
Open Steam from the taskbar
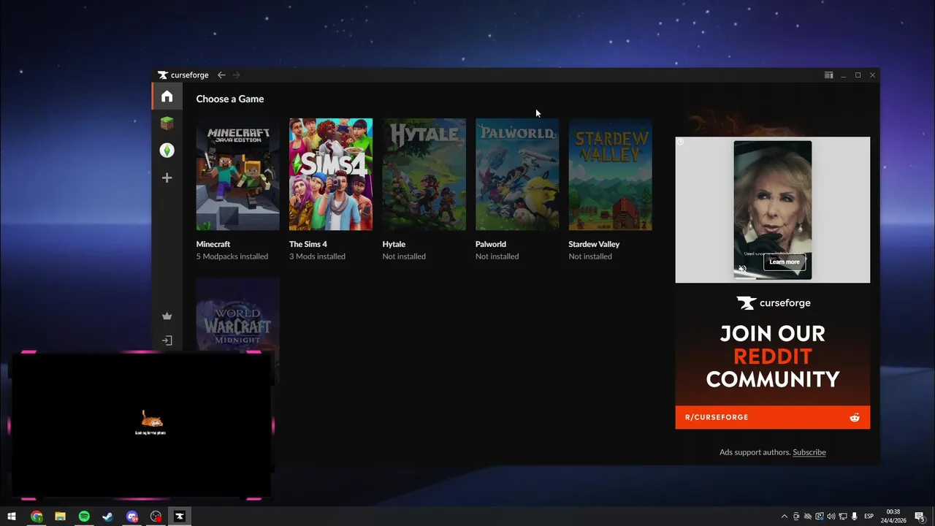(x=107, y=517)
